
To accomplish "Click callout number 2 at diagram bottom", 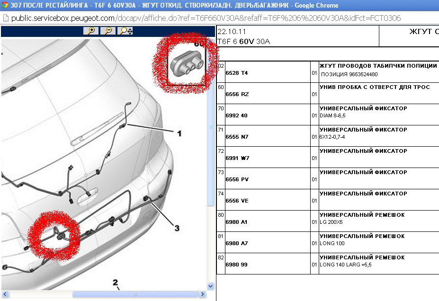I will click(115, 283).
